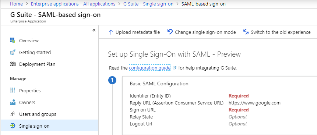Click the Switch to old experience arrows icon

246,32
